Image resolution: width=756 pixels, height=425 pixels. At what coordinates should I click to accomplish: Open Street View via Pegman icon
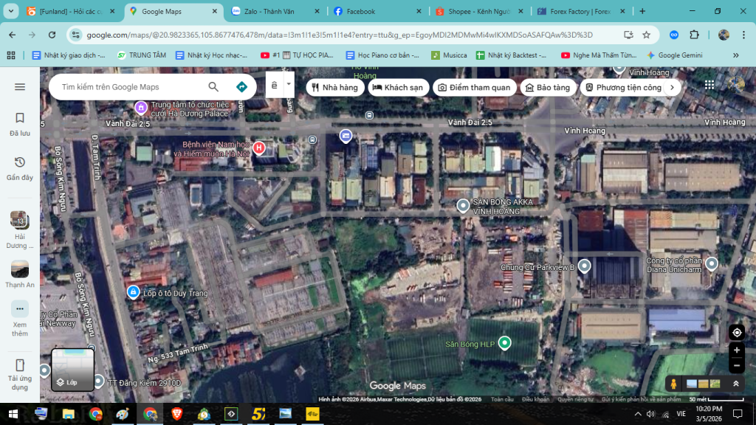[673, 384]
